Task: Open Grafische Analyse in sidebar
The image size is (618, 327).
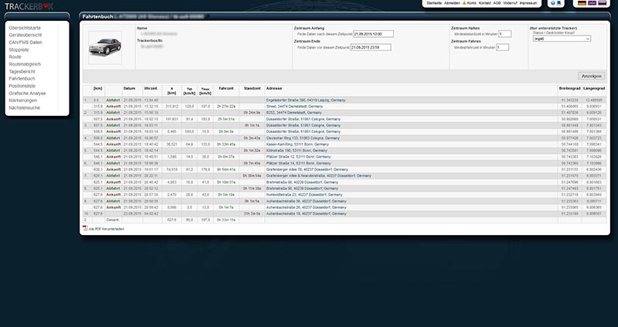Action: (x=27, y=93)
